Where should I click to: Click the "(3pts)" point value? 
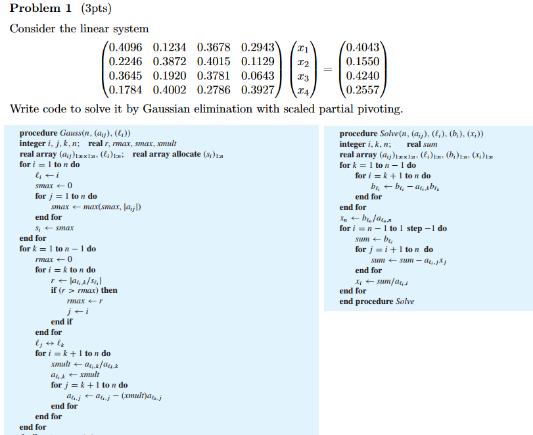pos(96,8)
